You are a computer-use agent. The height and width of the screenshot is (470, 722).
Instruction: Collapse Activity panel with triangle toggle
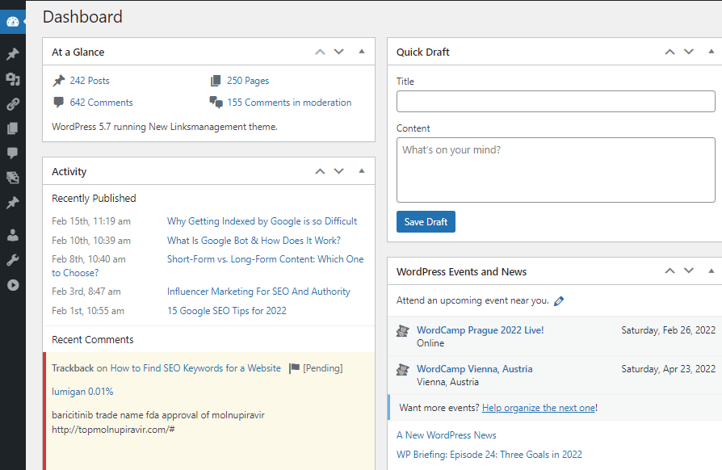click(362, 170)
